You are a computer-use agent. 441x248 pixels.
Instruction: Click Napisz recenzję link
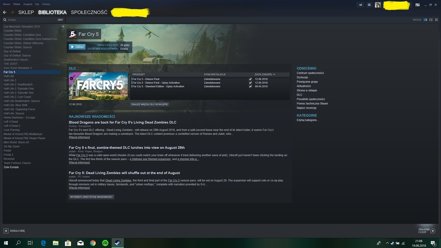307,108
